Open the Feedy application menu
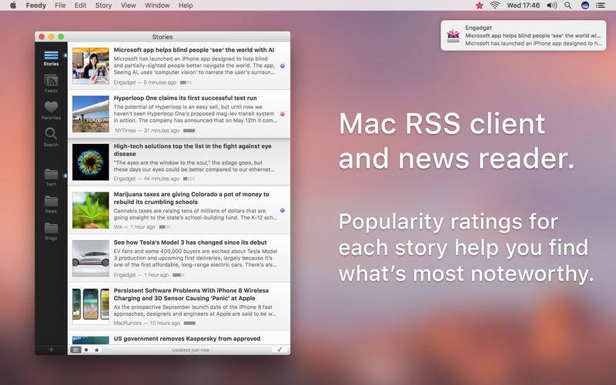The width and height of the screenshot is (616, 385). point(35,5)
